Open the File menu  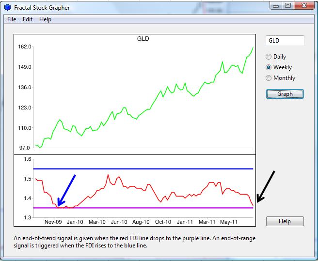(12, 19)
